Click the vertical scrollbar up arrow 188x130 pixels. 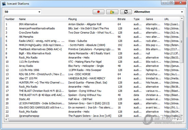[x=182, y=18]
